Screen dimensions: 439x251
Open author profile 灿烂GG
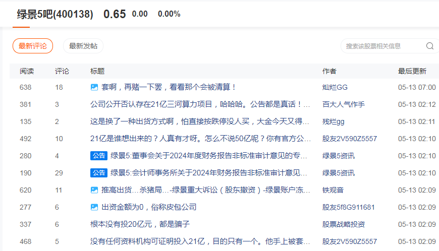[335, 87]
